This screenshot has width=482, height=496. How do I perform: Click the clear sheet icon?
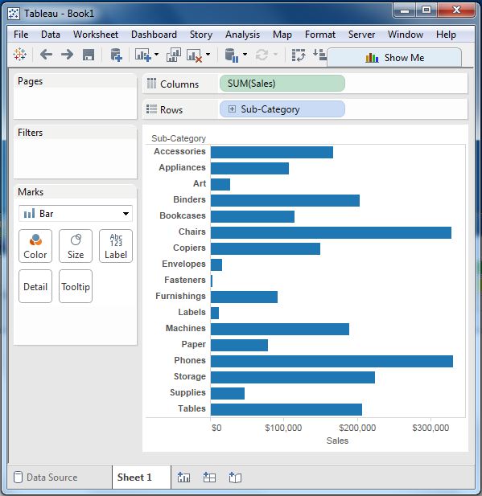tap(194, 55)
